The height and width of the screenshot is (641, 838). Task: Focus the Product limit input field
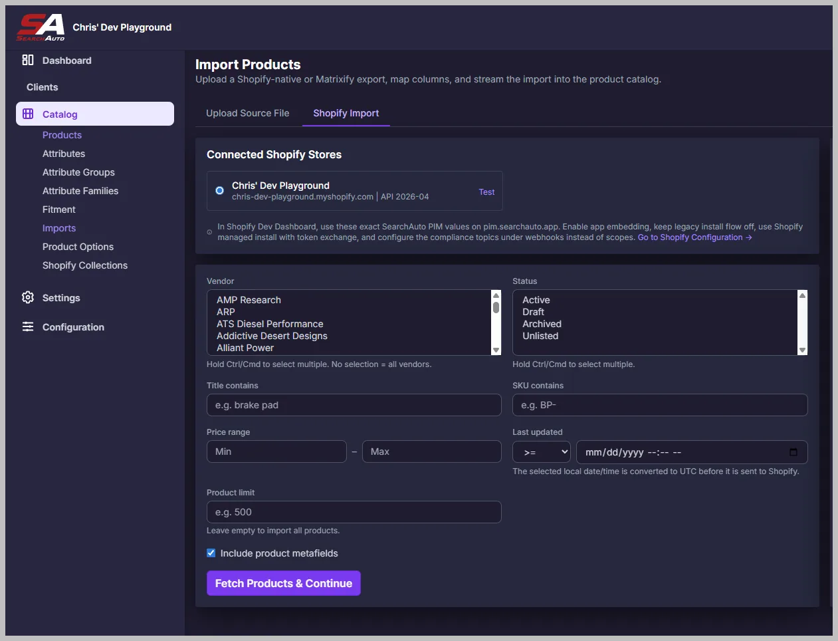coord(354,512)
